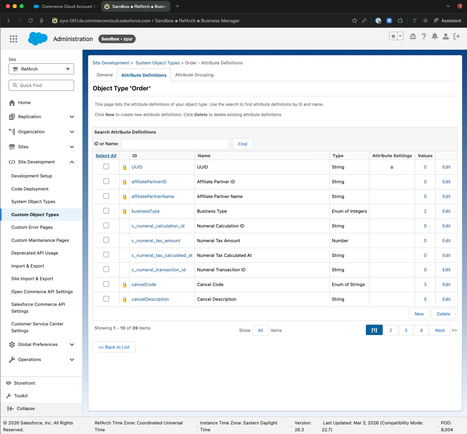Viewport: 467px width, 434px height.
Task: Open browser tab list dropdown arrow
Action: tap(448, 6)
